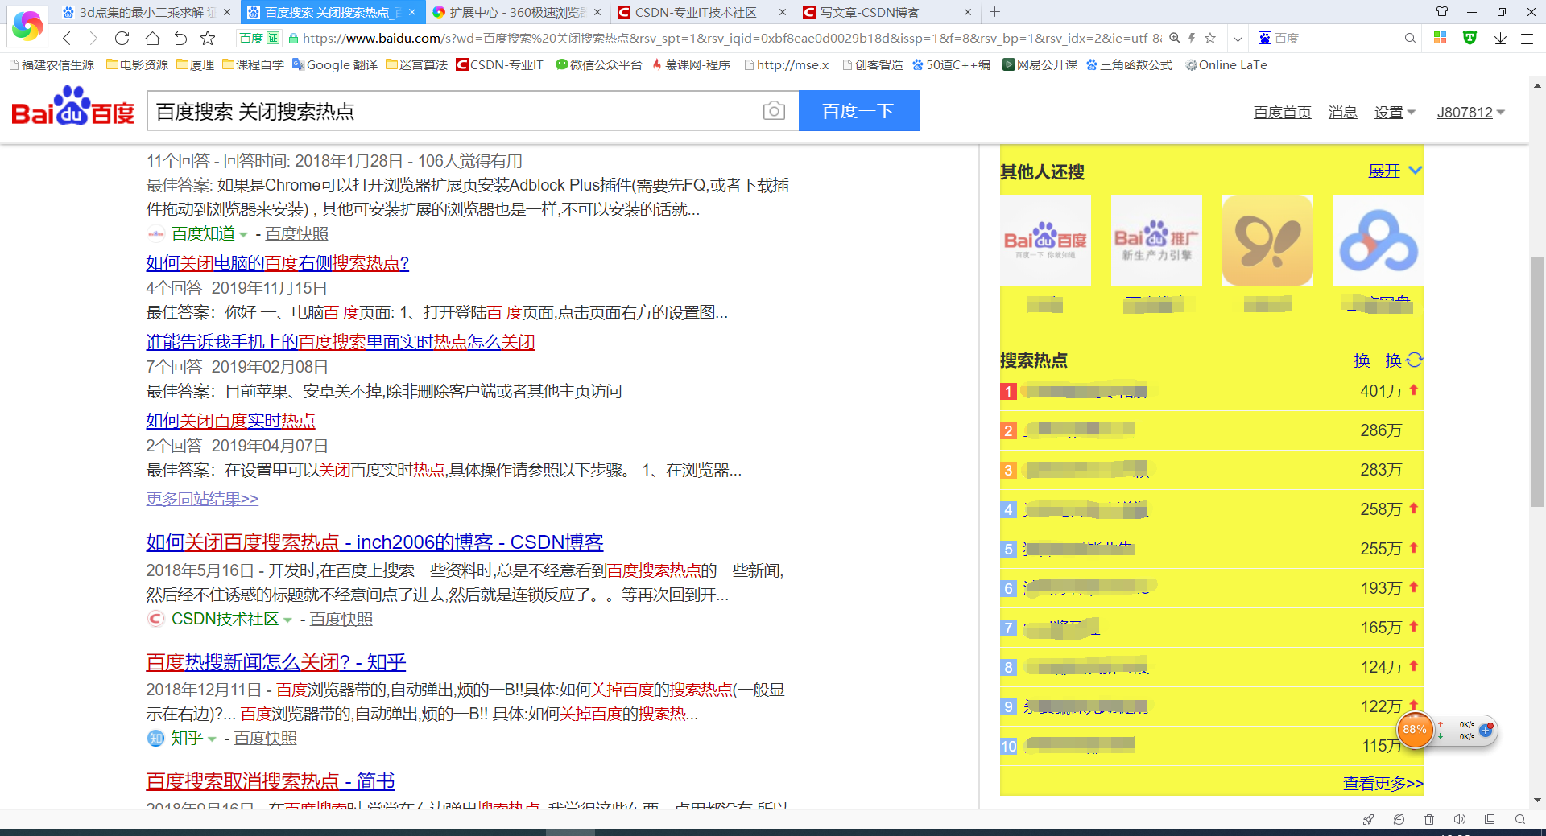Screen dimensions: 1546x836
Task: Click the camera image-search icon in Baidu box
Action: coord(774,110)
